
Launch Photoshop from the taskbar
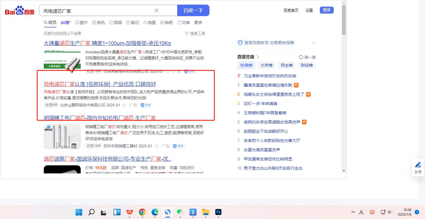tap(218, 212)
